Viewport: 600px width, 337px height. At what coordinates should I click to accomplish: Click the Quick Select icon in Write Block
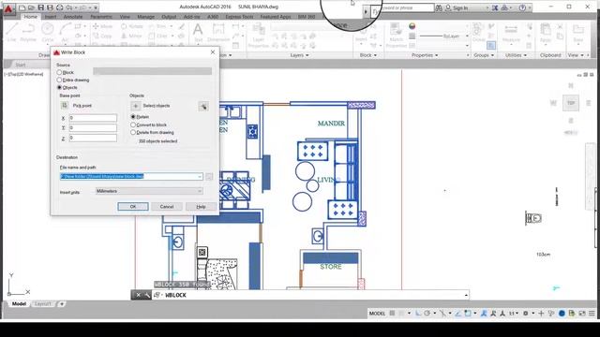tap(203, 107)
